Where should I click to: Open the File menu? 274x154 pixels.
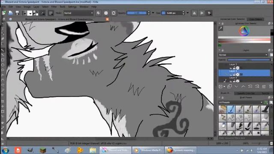(4, 7)
